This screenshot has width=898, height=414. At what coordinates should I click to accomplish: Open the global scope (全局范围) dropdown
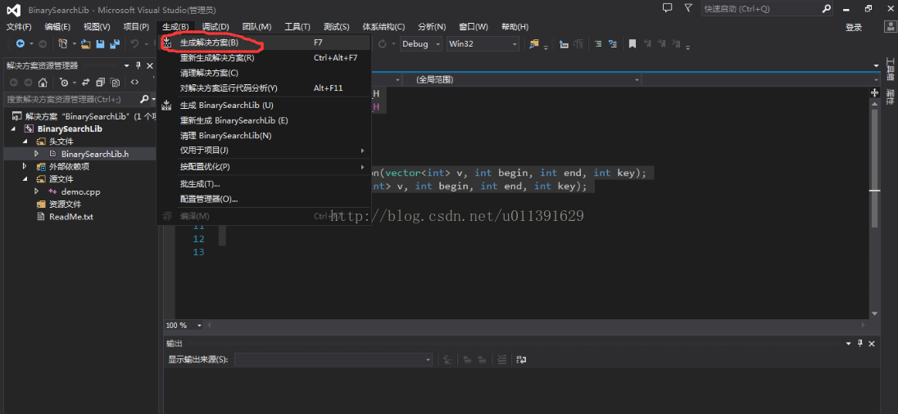(x=522, y=80)
